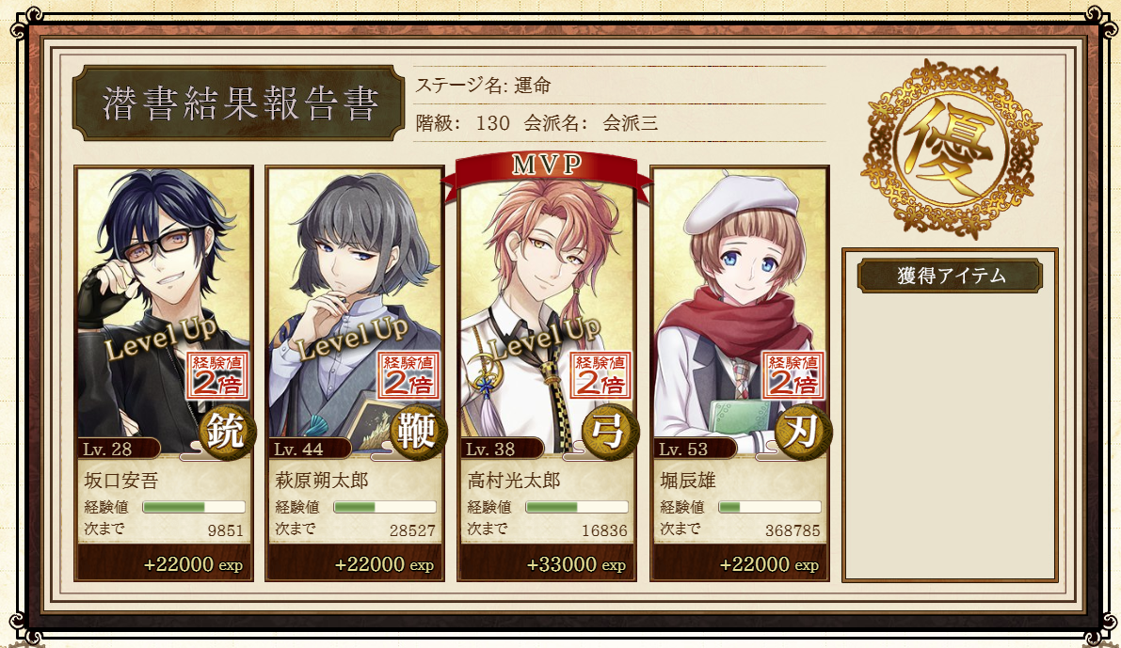Click the 鞭 whip weapon badge
The height and width of the screenshot is (648, 1121).
(x=418, y=431)
